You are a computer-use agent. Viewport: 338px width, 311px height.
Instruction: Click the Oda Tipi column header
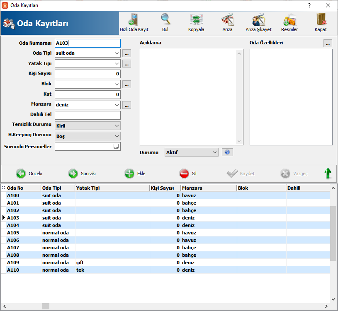(58, 188)
